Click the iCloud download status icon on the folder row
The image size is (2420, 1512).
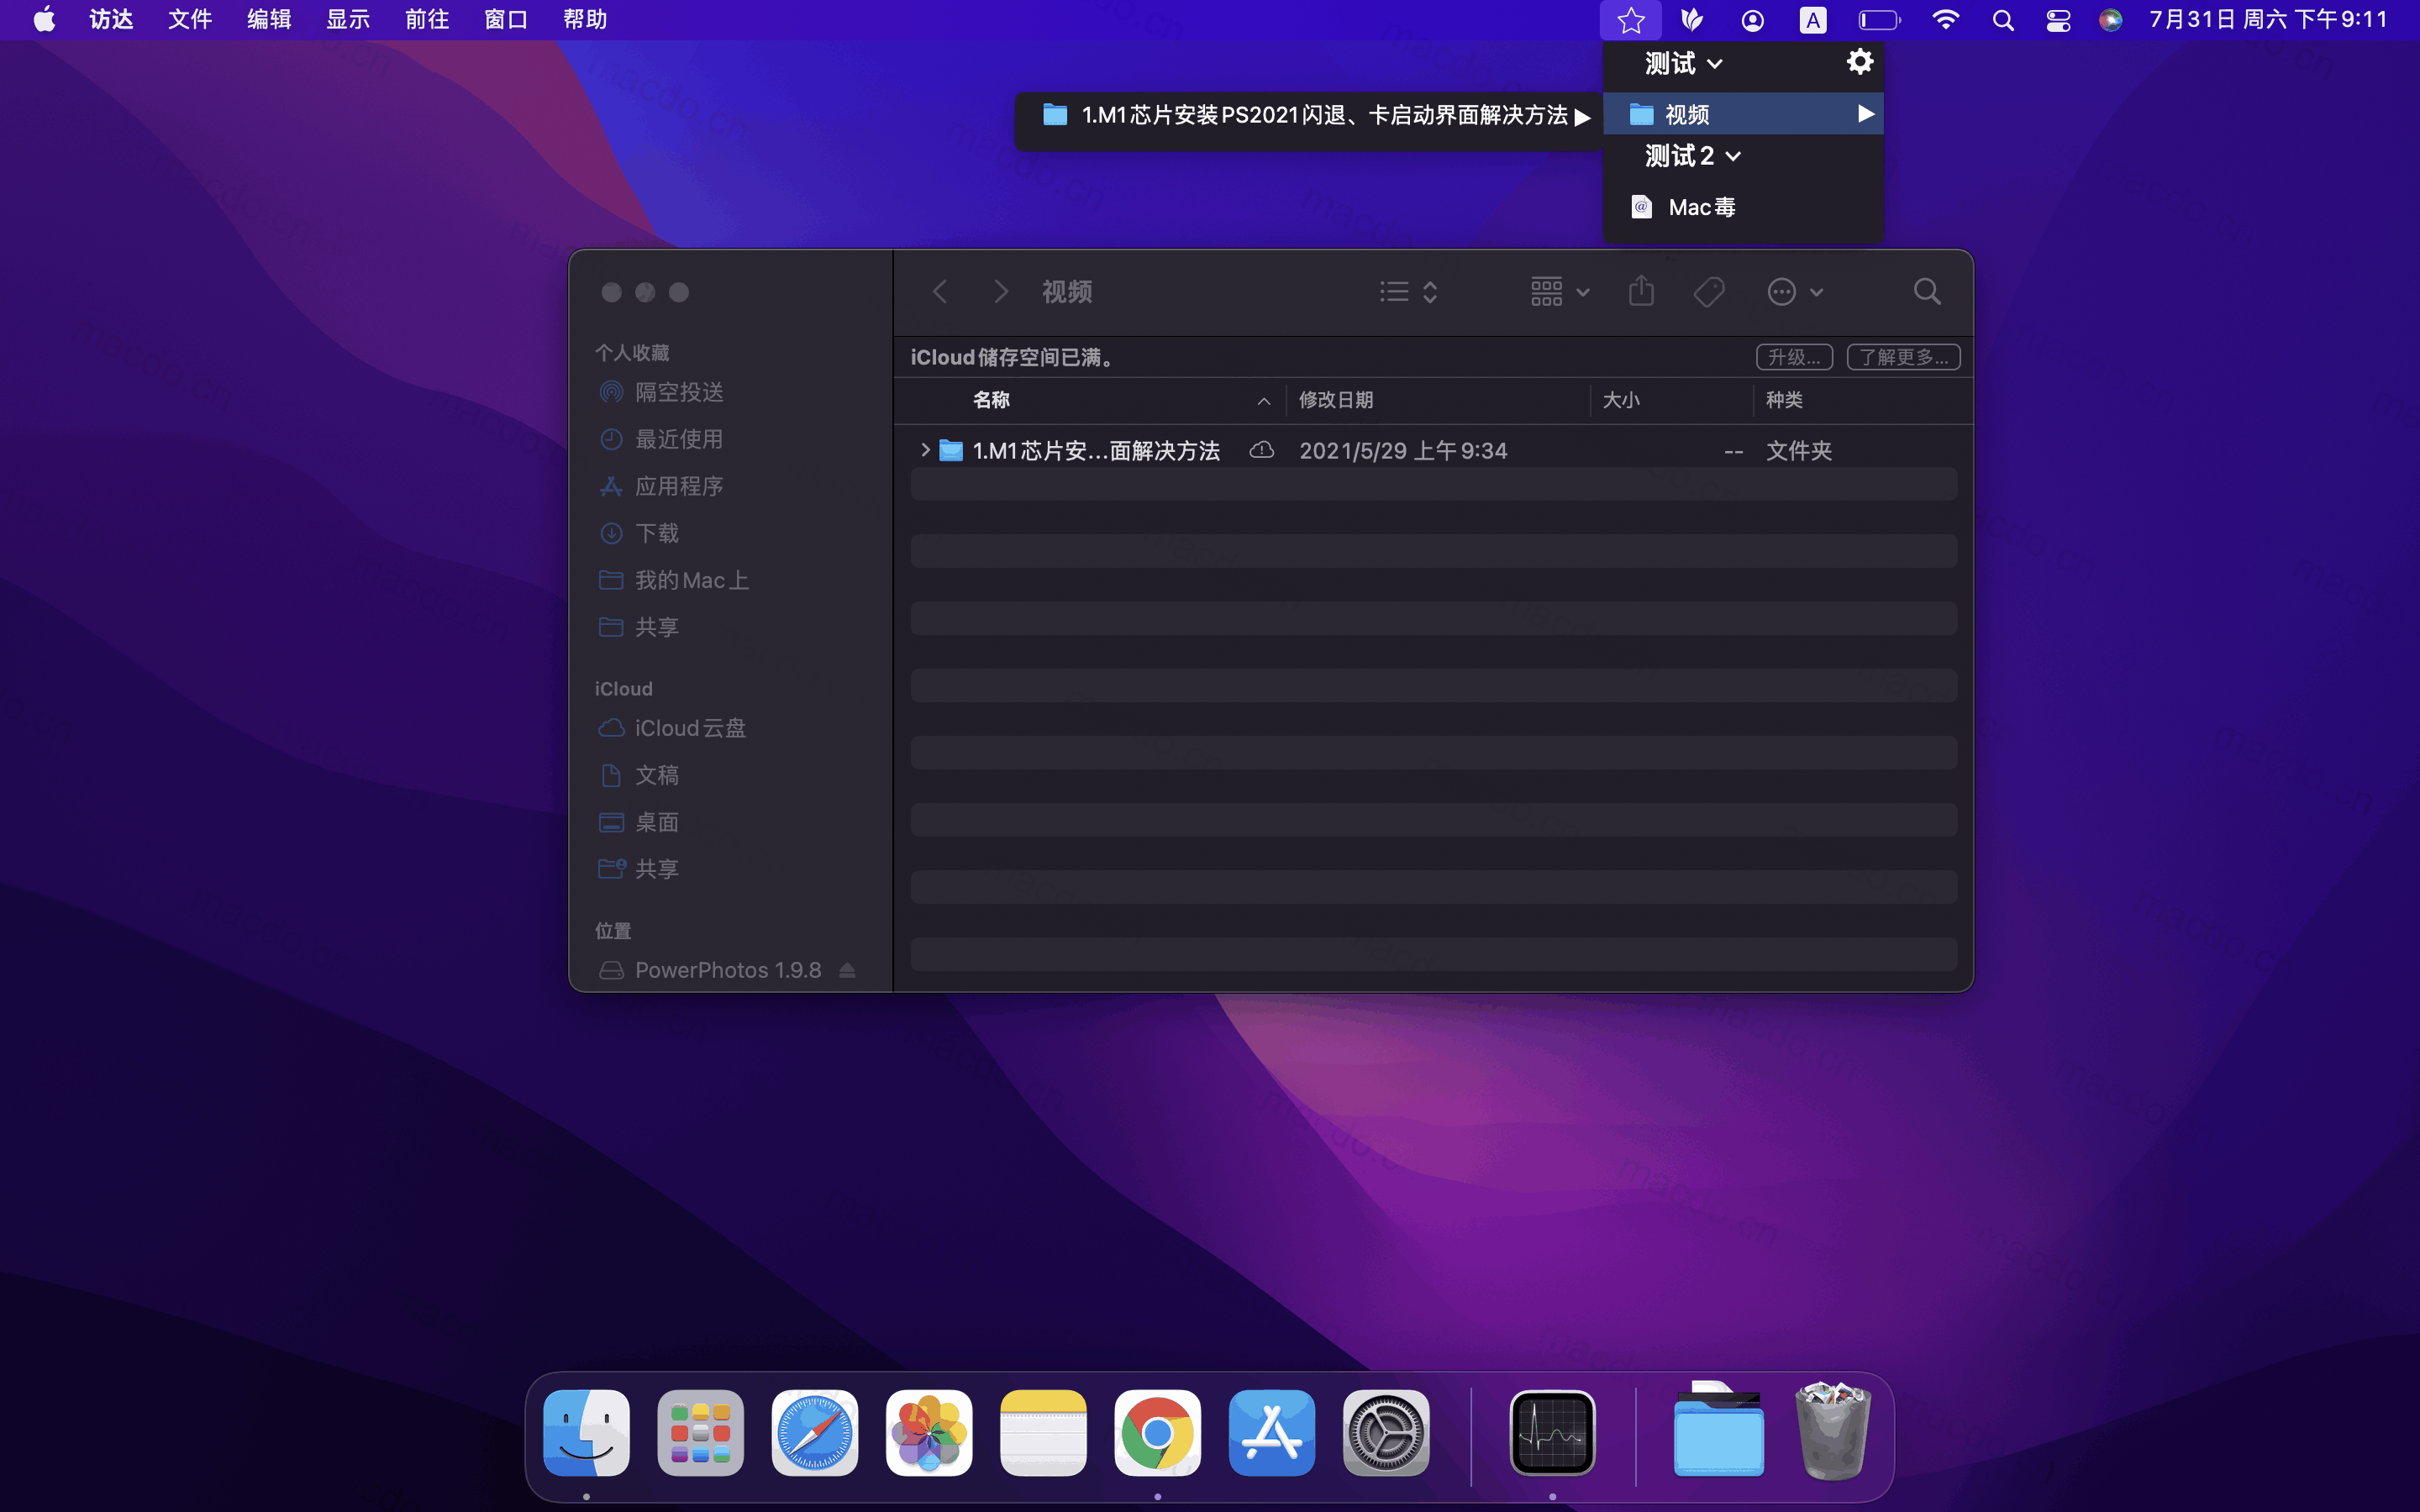(1261, 450)
